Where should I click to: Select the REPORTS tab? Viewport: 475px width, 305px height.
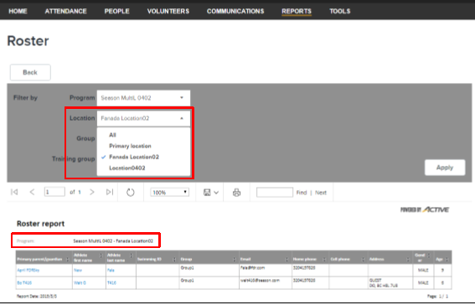[x=297, y=11]
